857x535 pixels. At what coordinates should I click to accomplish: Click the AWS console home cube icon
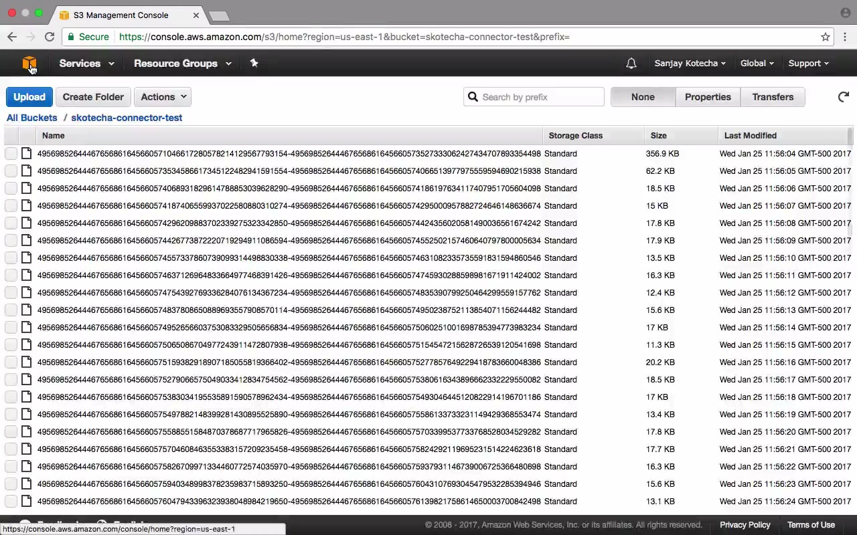tap(29, 64)
